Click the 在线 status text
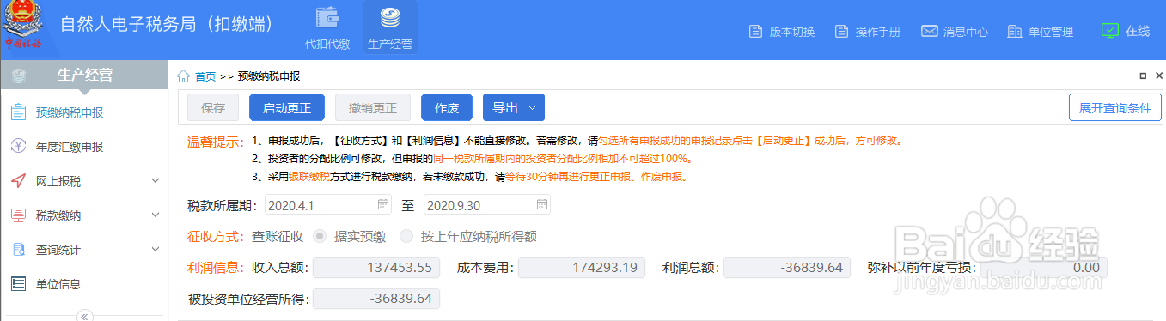 [x=1138, y=31]
